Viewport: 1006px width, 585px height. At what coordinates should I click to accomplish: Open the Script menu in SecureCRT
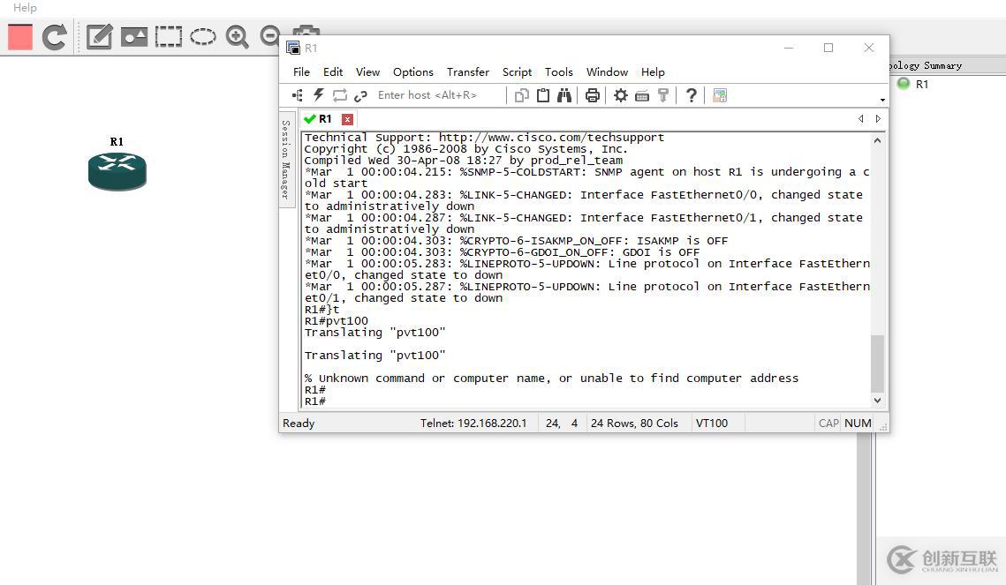point(517,71)
